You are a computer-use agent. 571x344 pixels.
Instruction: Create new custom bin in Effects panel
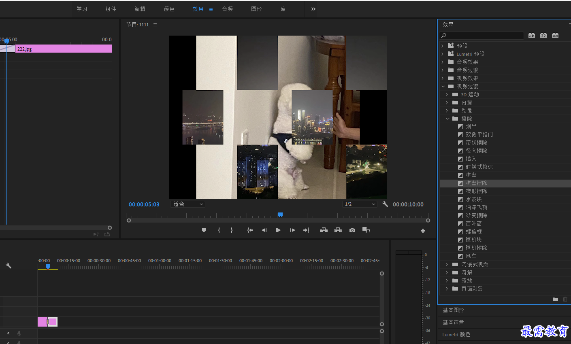555,299
